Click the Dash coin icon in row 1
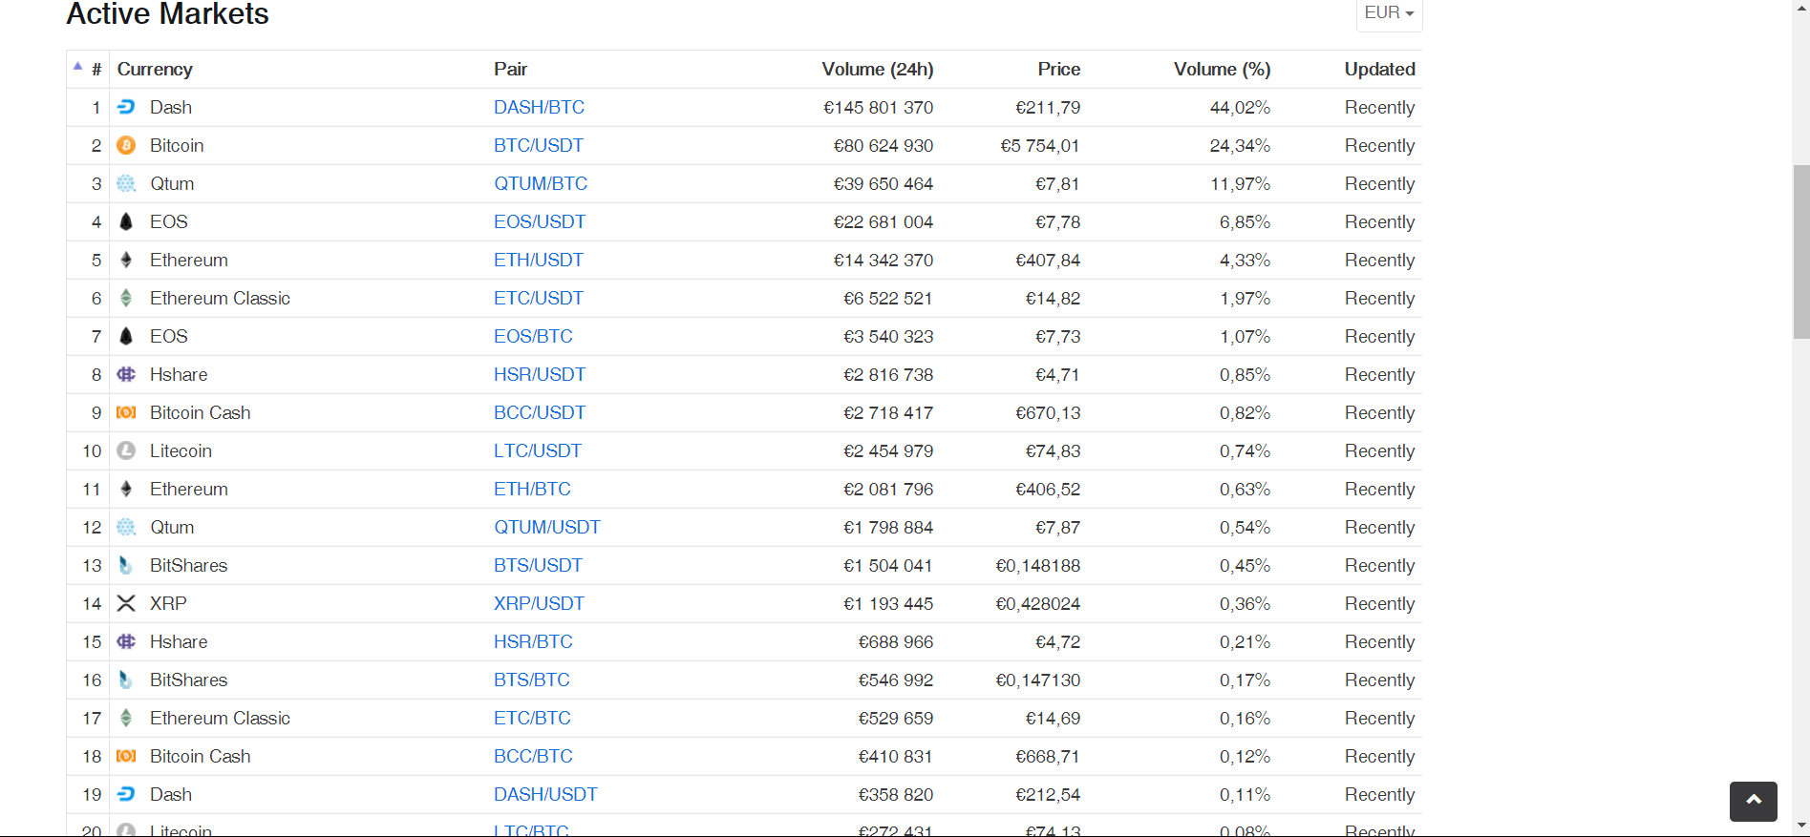The height and width of the screenshot is (837, 1810). click(126, 107)
